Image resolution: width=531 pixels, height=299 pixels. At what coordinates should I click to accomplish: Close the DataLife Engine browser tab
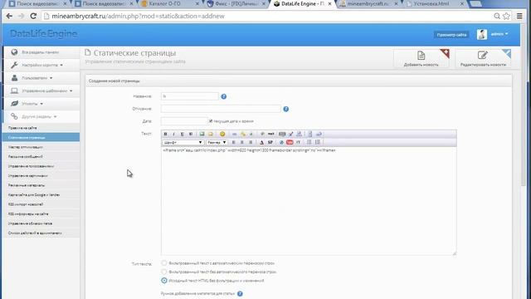329,3
